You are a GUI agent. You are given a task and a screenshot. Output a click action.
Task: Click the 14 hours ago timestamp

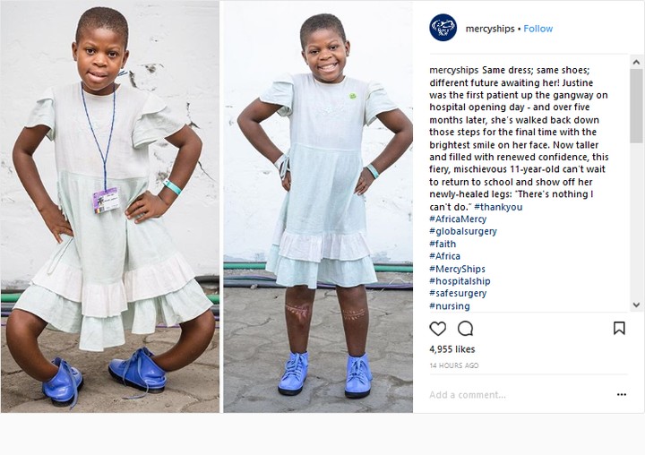click(453, 365)
